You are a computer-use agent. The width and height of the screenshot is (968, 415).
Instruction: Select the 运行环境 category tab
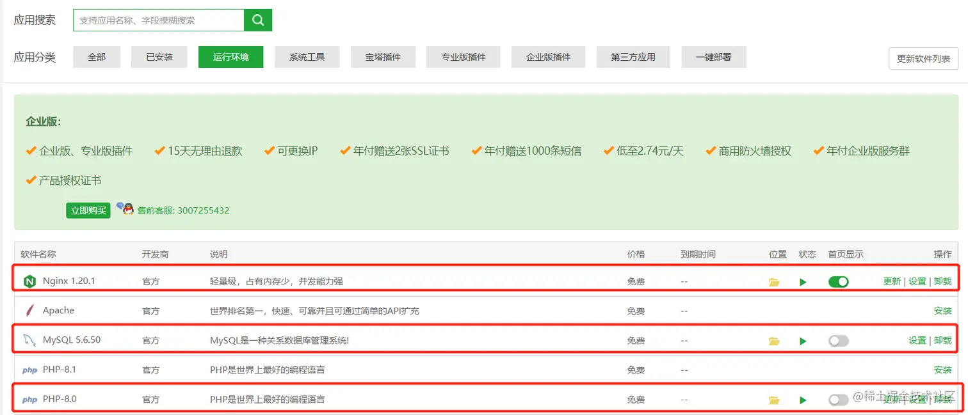click(x=230, y=57)
